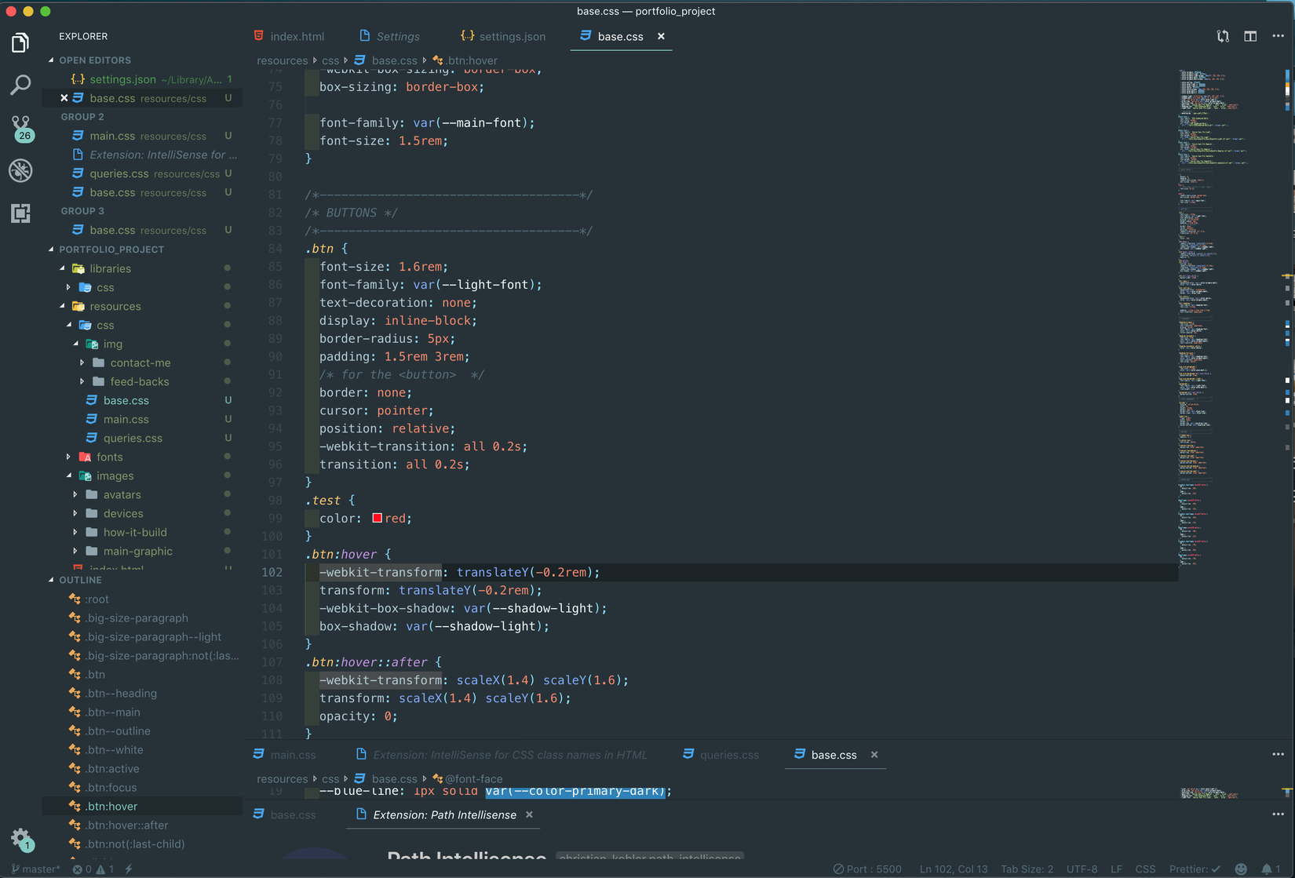Open notifications via the bell icon

pyautogui.click(x=1270, y=869)
